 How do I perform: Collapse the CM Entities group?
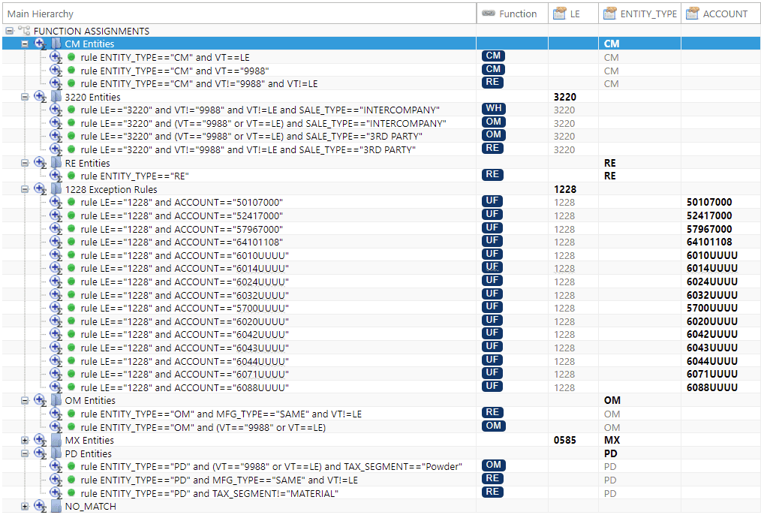25,44
